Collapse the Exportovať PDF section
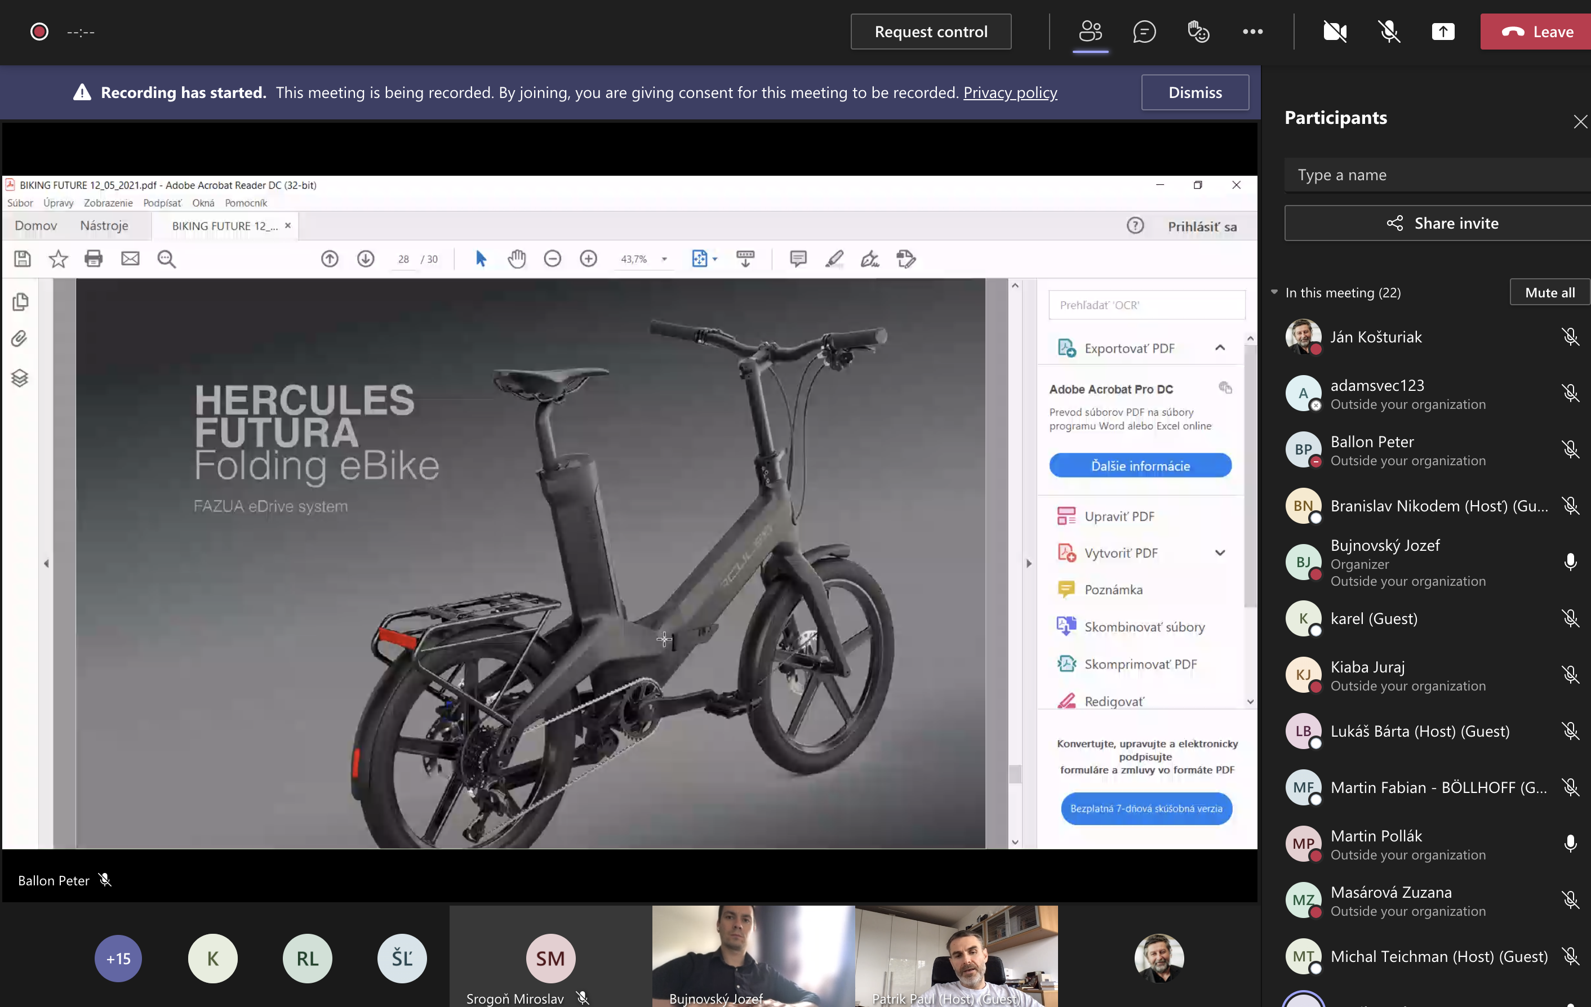The width and height of the screenshot is (1591, 1007). tap(1220, 347)
